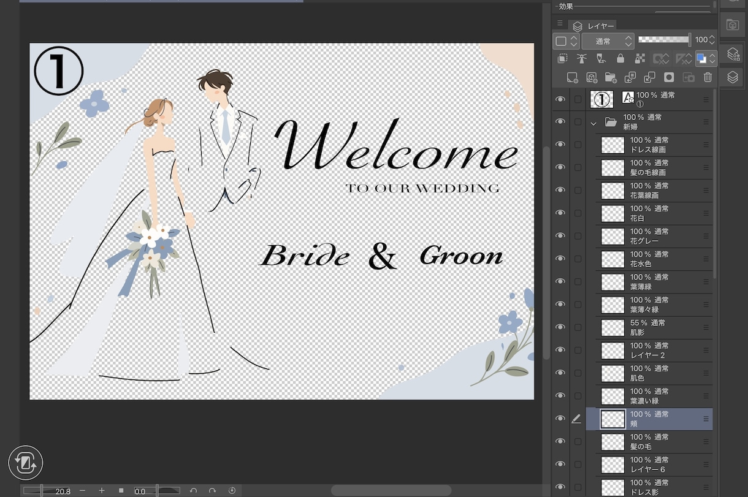Screen dimensions: 748x497
Task: Click the 頬 layer thumbnail
Action: 613,419
